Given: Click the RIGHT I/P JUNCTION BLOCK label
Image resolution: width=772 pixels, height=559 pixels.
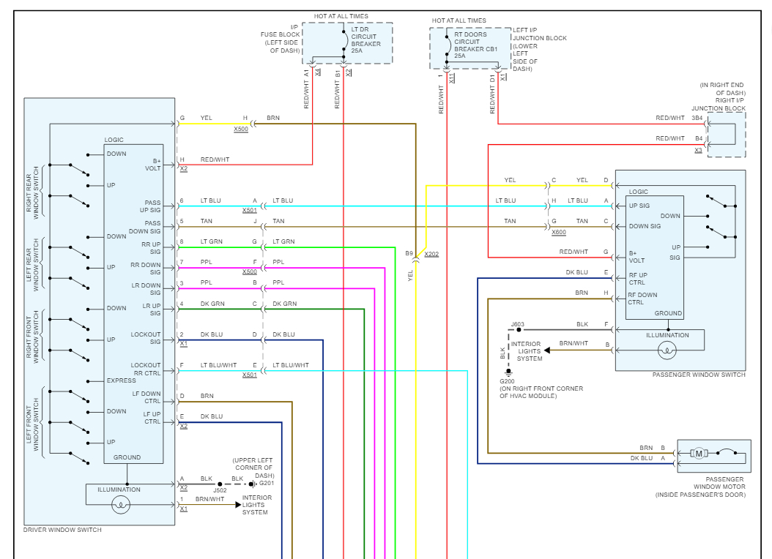Looking at the screenshot, I should tap(719, 104).
